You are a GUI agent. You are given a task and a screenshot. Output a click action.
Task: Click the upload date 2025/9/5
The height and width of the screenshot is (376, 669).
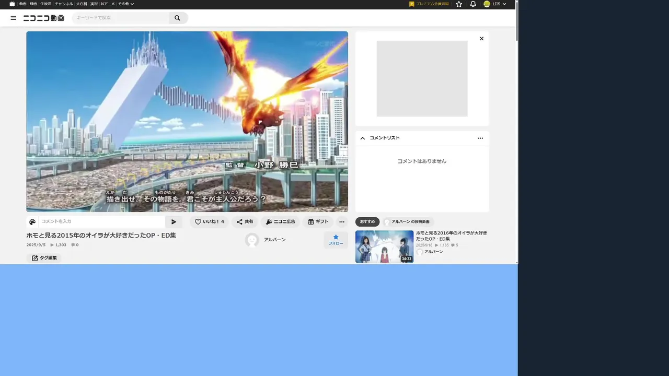(36, 245)
